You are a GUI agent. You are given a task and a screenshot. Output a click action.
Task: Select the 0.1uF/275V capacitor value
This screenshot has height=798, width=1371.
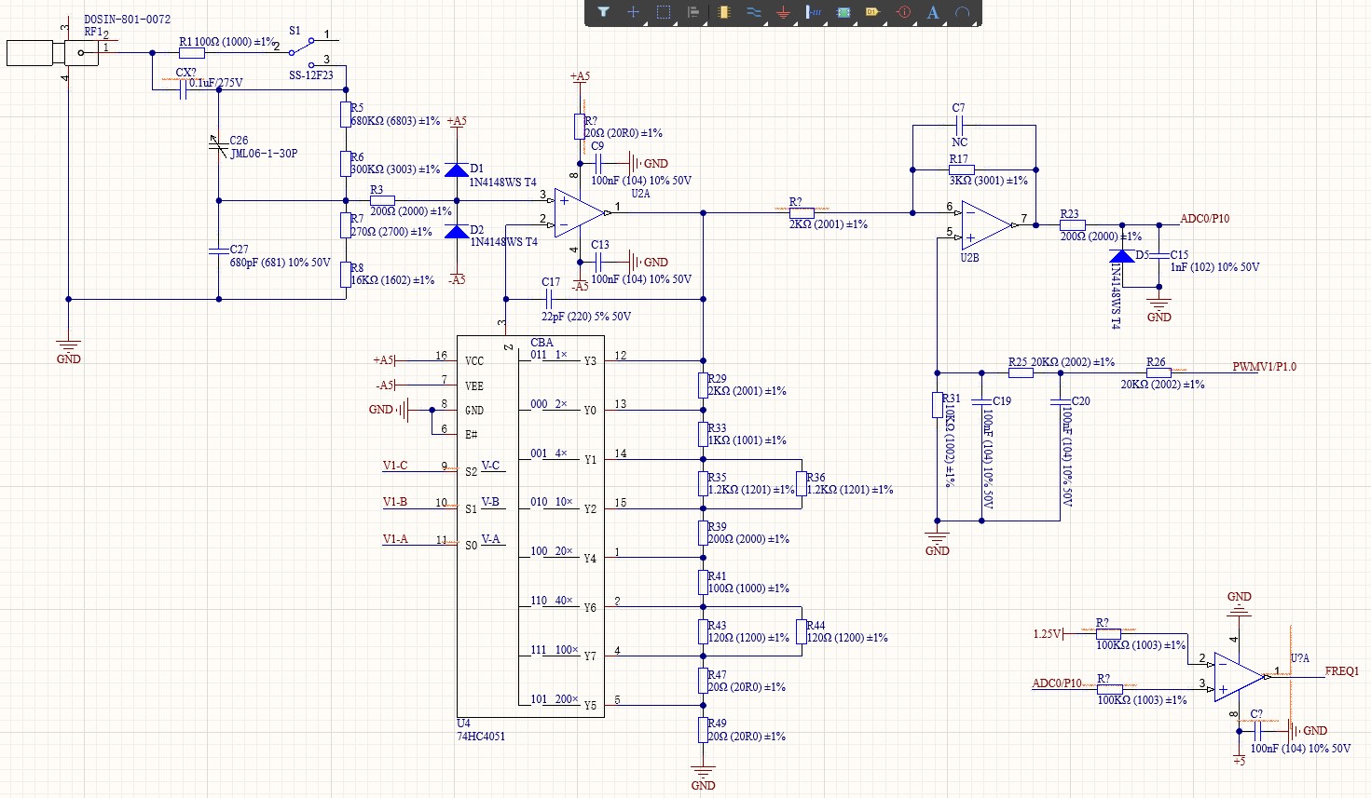(x=215, y=83)
